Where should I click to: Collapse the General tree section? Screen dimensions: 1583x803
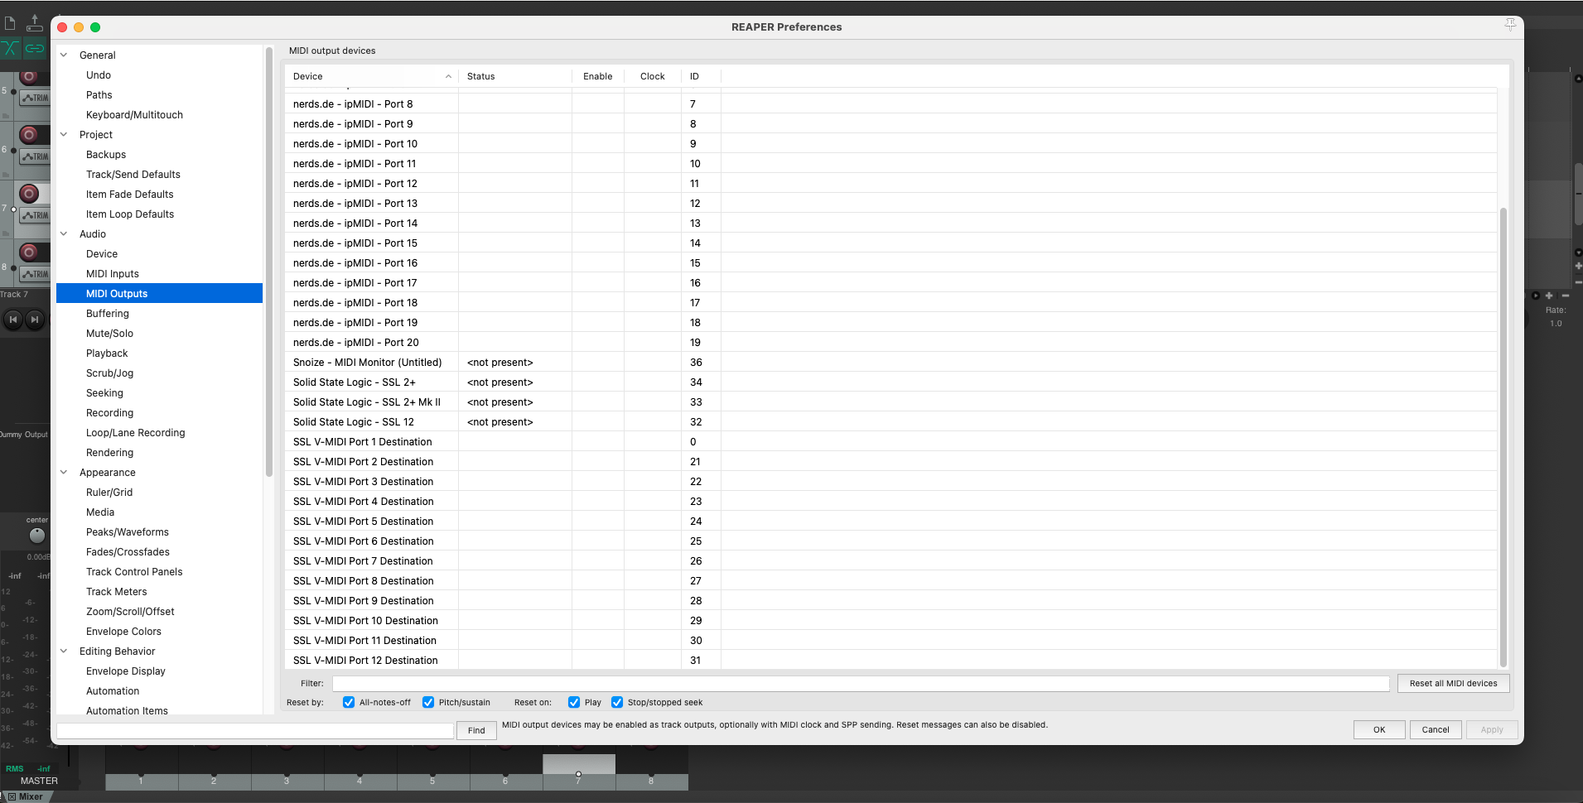(x=64, y=55)
